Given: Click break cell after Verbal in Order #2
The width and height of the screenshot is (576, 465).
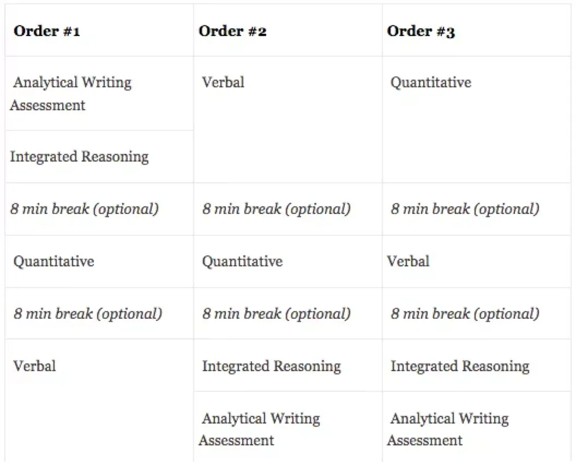Looking at the screenshot, I should click(x=276, y=209).
